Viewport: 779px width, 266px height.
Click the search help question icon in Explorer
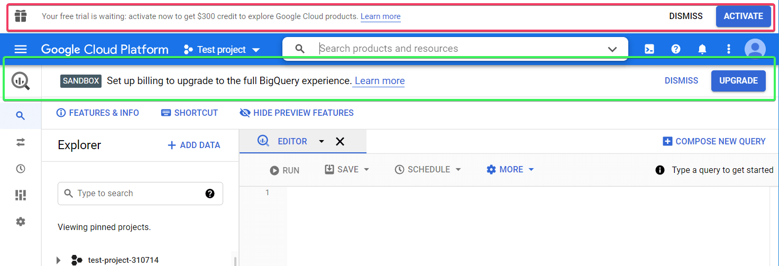210,194
